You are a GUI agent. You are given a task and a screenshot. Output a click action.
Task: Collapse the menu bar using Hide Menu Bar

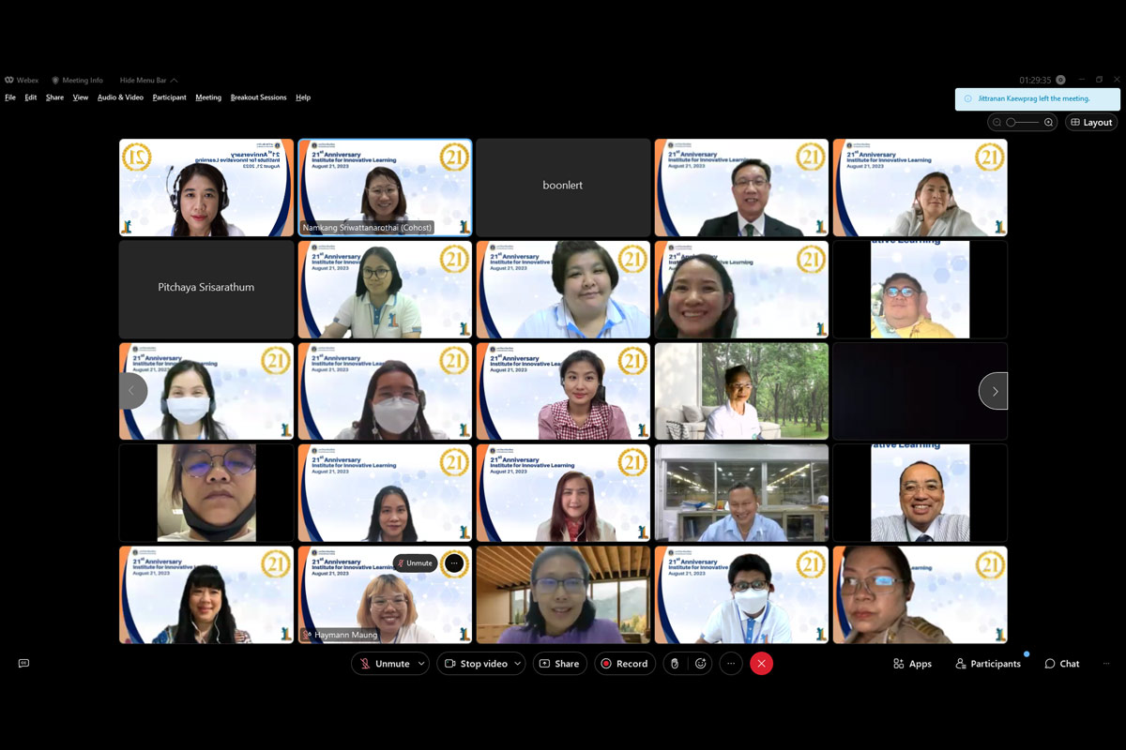tap(148, 81)
